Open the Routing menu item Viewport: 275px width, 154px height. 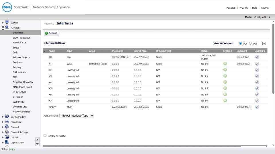pos(17,67)
